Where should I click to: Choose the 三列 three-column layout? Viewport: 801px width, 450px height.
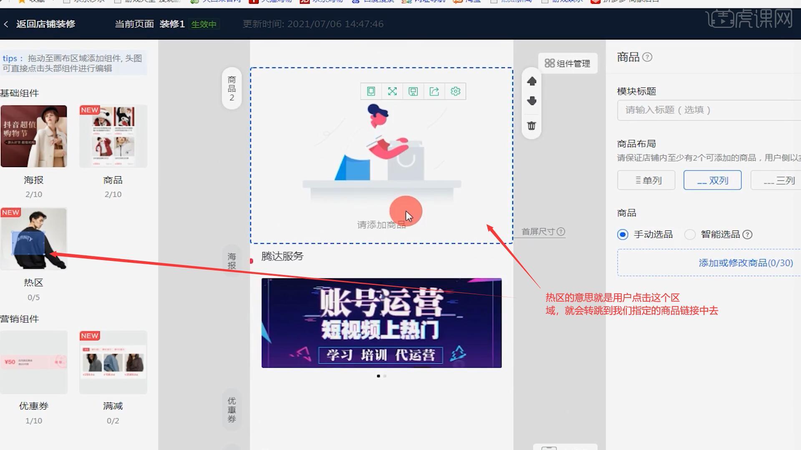778,180
